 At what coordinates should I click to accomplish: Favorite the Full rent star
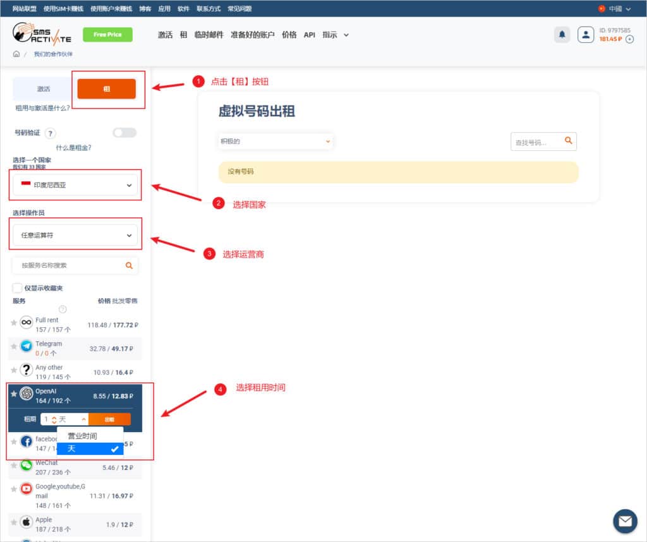pyautogui.click(x=14, y=323)
